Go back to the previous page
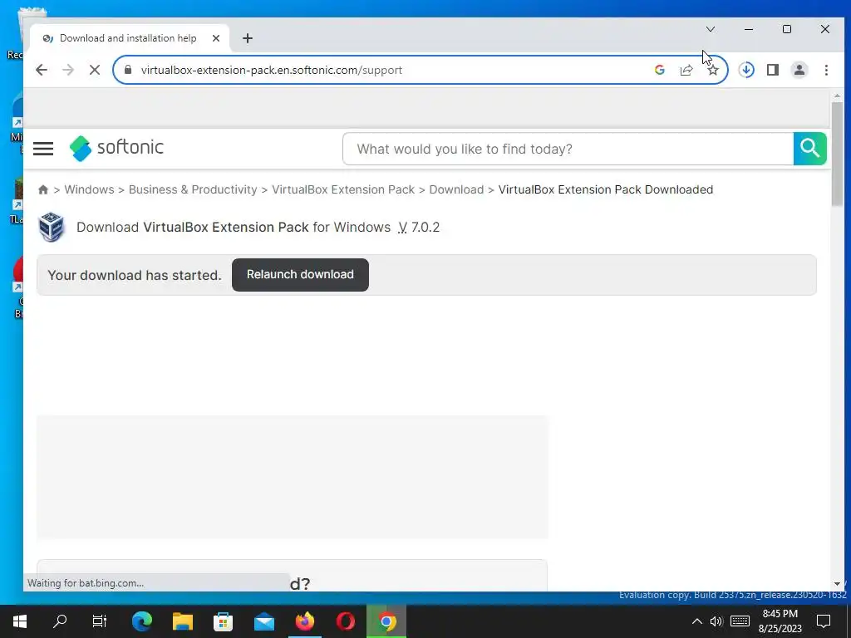This screenshot has height=638, width=851. click(42, 70)
